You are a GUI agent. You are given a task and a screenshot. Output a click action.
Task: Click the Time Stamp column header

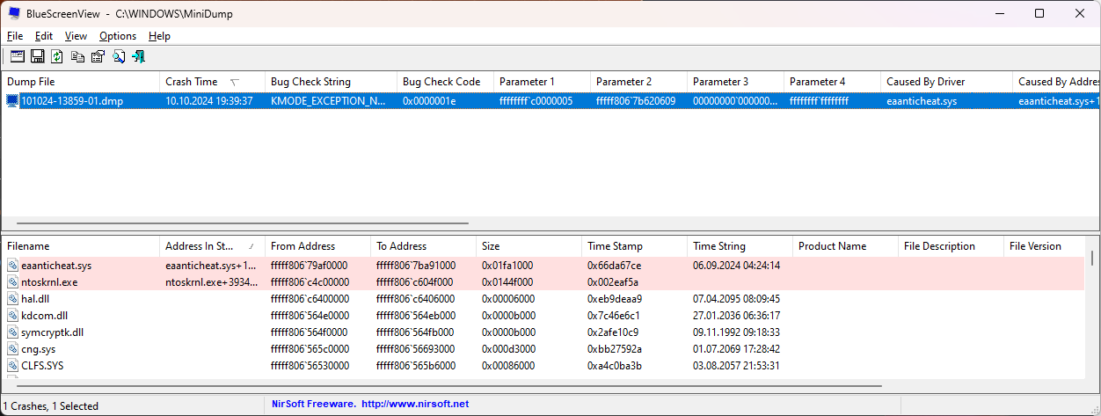[x=635, y=246]
